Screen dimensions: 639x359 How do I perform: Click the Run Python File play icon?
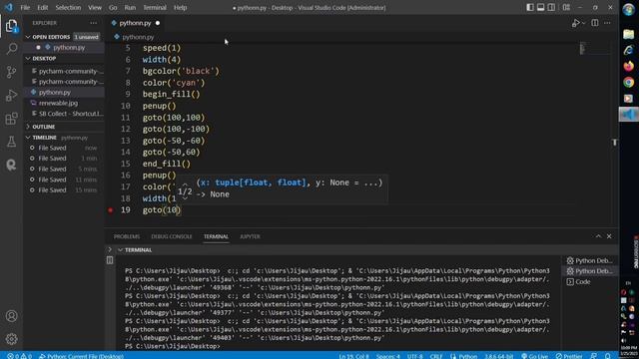click(x=575, y=23)
